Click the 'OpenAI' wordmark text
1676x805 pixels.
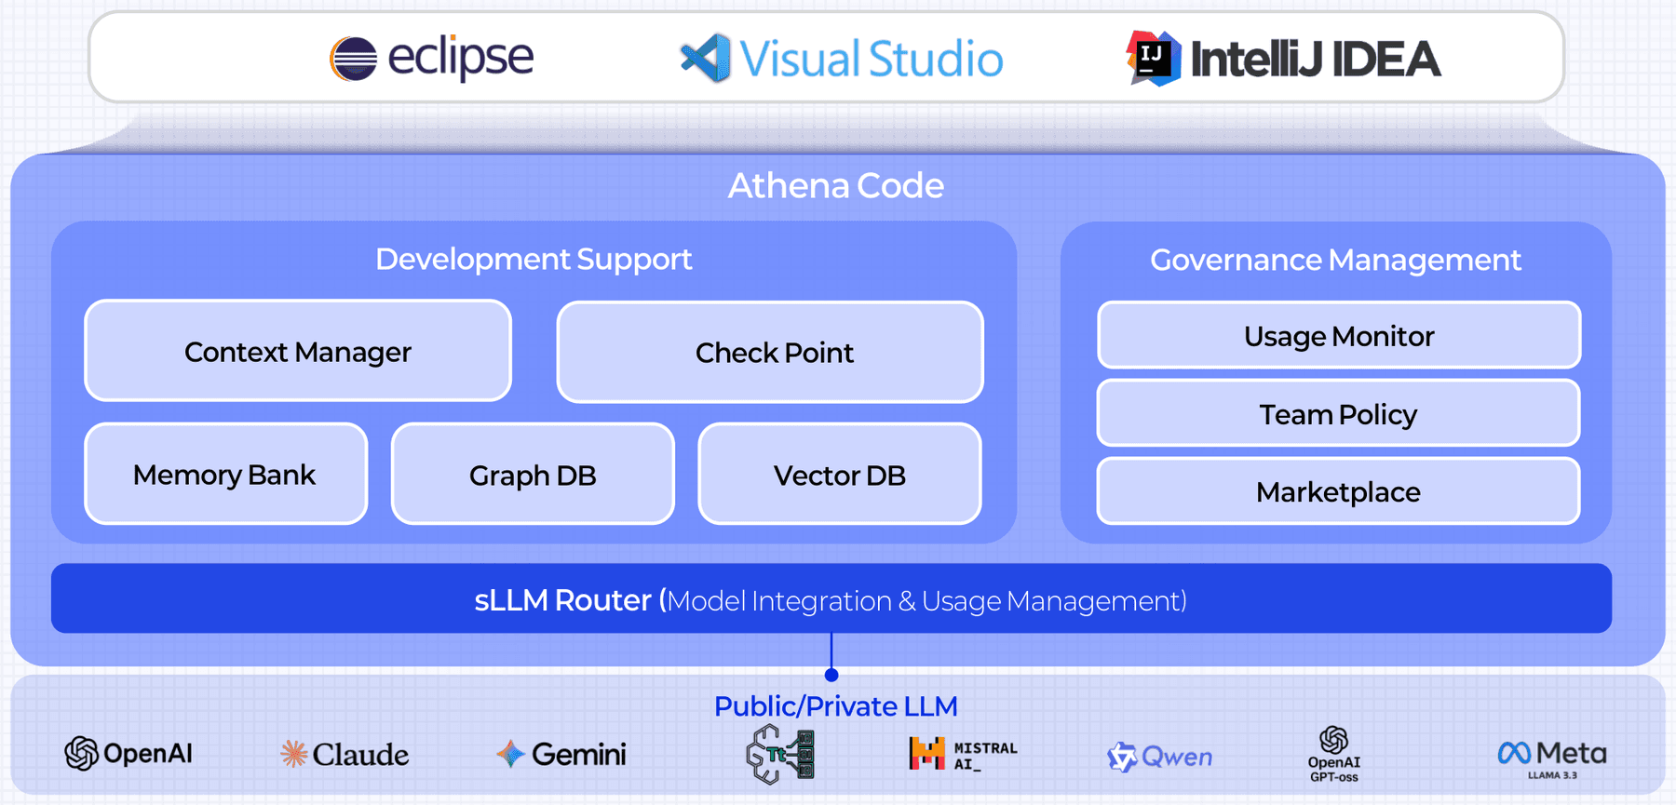click(148, 753)
